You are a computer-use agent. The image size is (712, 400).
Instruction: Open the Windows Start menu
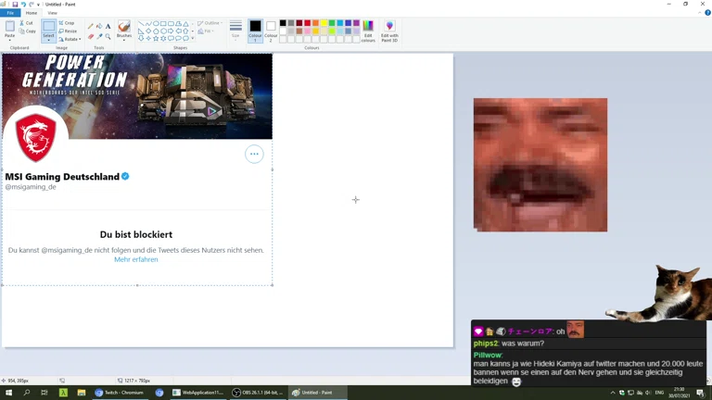8,393
